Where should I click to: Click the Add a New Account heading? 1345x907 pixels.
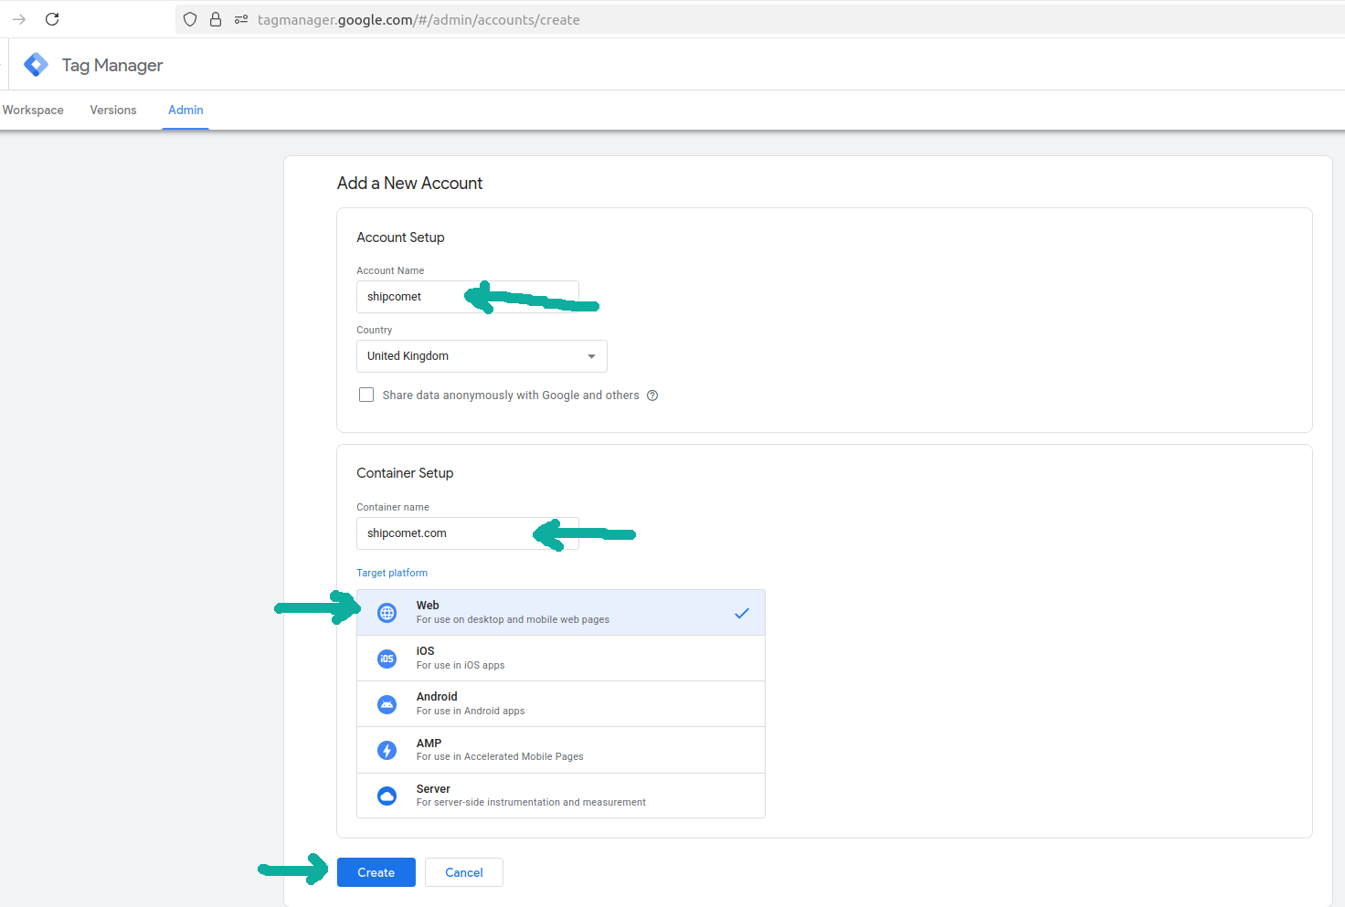tap(409, 183)
